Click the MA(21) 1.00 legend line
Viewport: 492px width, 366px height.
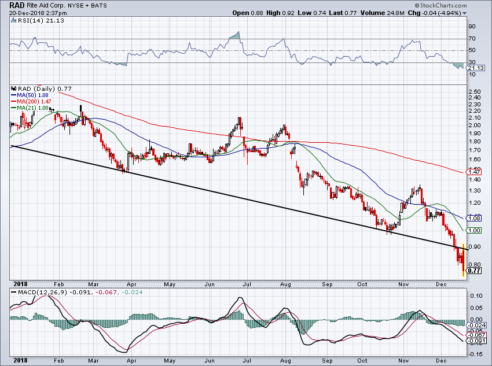(x=30, y=108)
